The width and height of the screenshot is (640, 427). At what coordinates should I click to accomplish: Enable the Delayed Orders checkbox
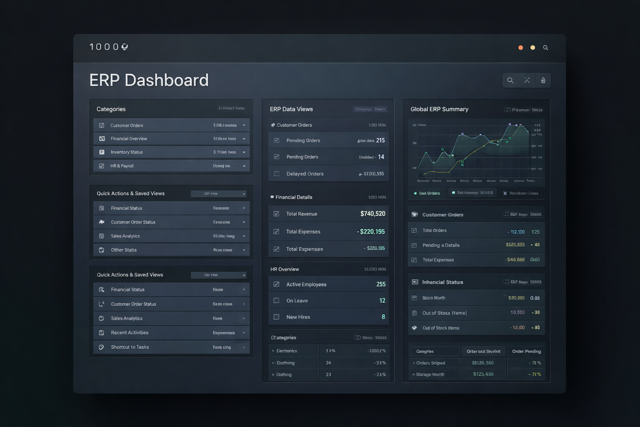pyautogui.click(x=277, y=174)
